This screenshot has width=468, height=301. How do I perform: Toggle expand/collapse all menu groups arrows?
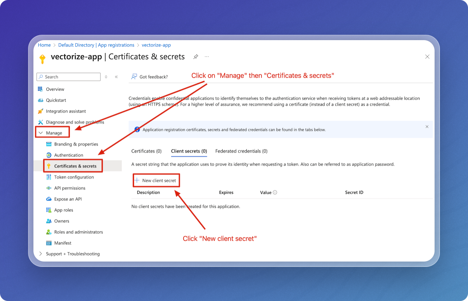point(106,77)
